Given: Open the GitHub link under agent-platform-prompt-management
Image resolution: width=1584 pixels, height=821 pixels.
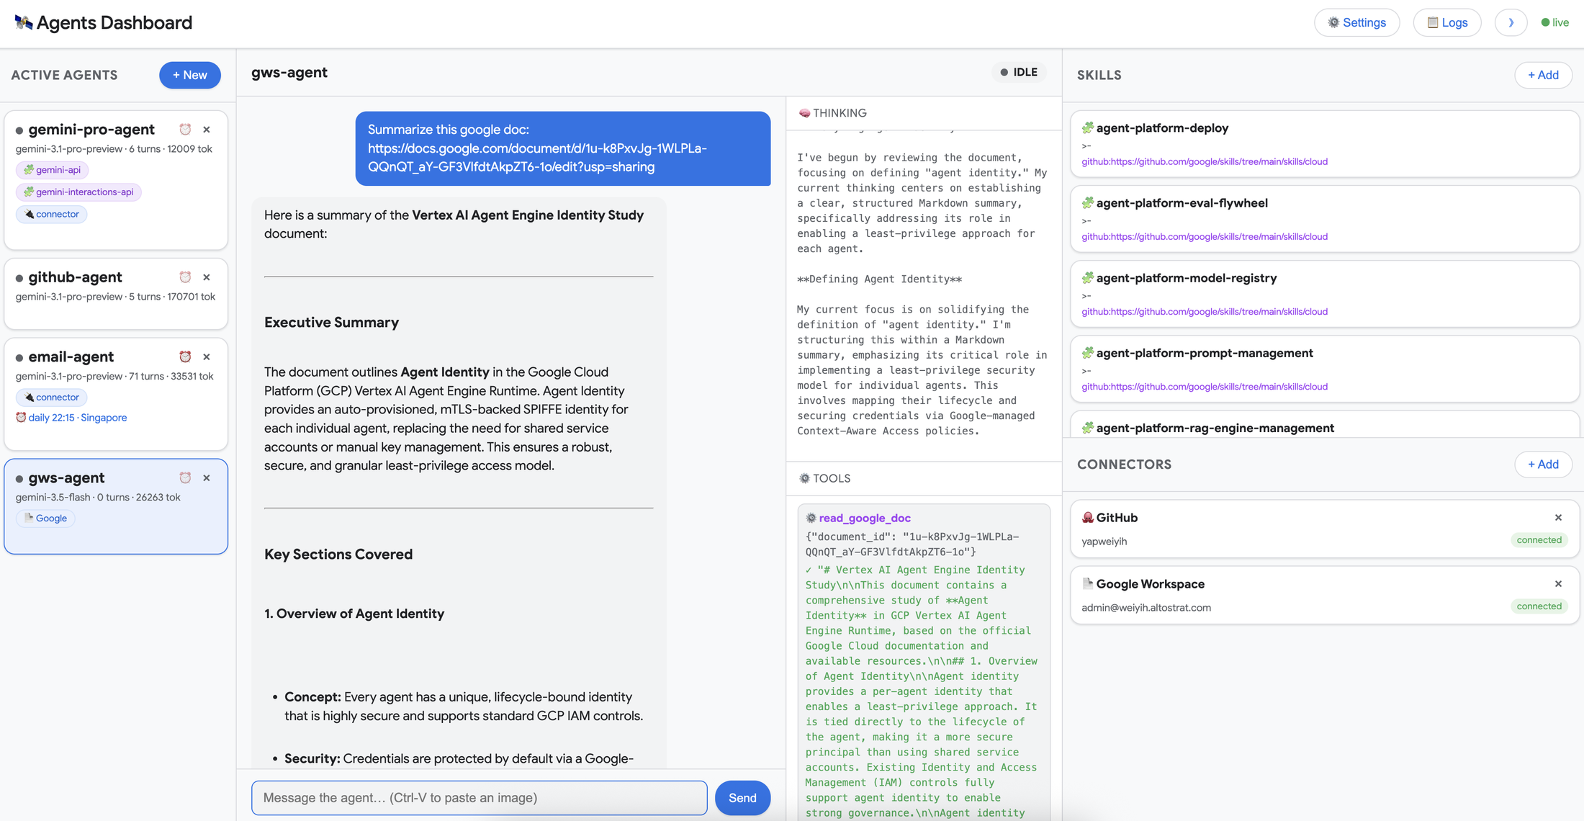Looking at the screenshot, I should 1205,387.
